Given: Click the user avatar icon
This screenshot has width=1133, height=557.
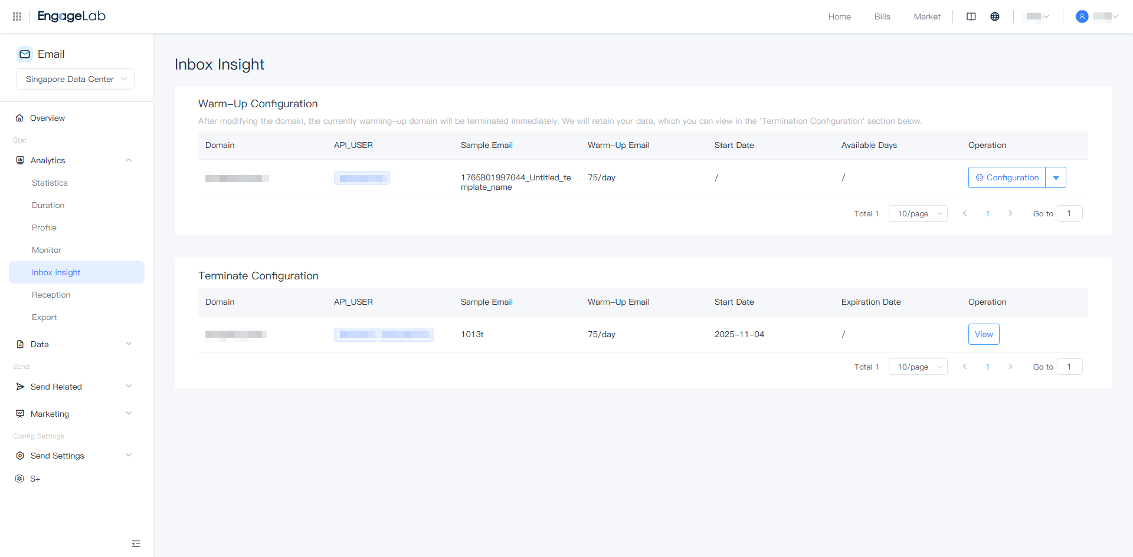Looking at the screenshot, I should coord(1082,17).
